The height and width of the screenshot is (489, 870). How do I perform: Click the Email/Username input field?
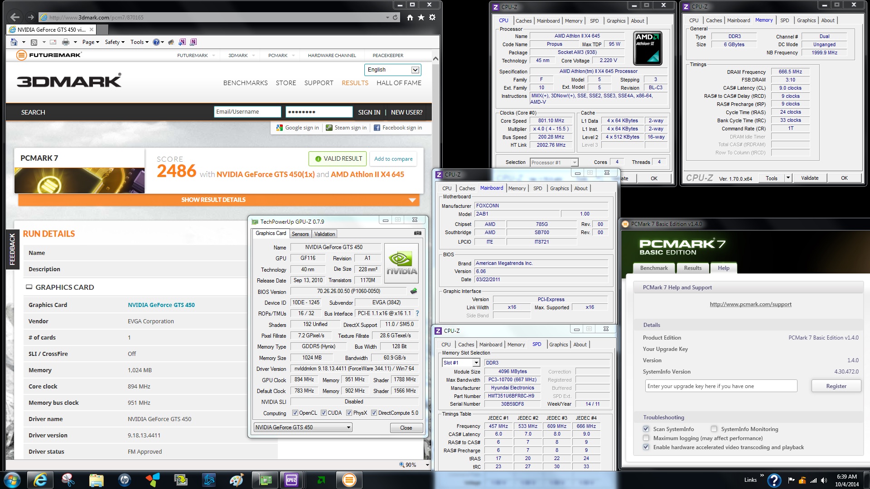click(x=247, y=112)
